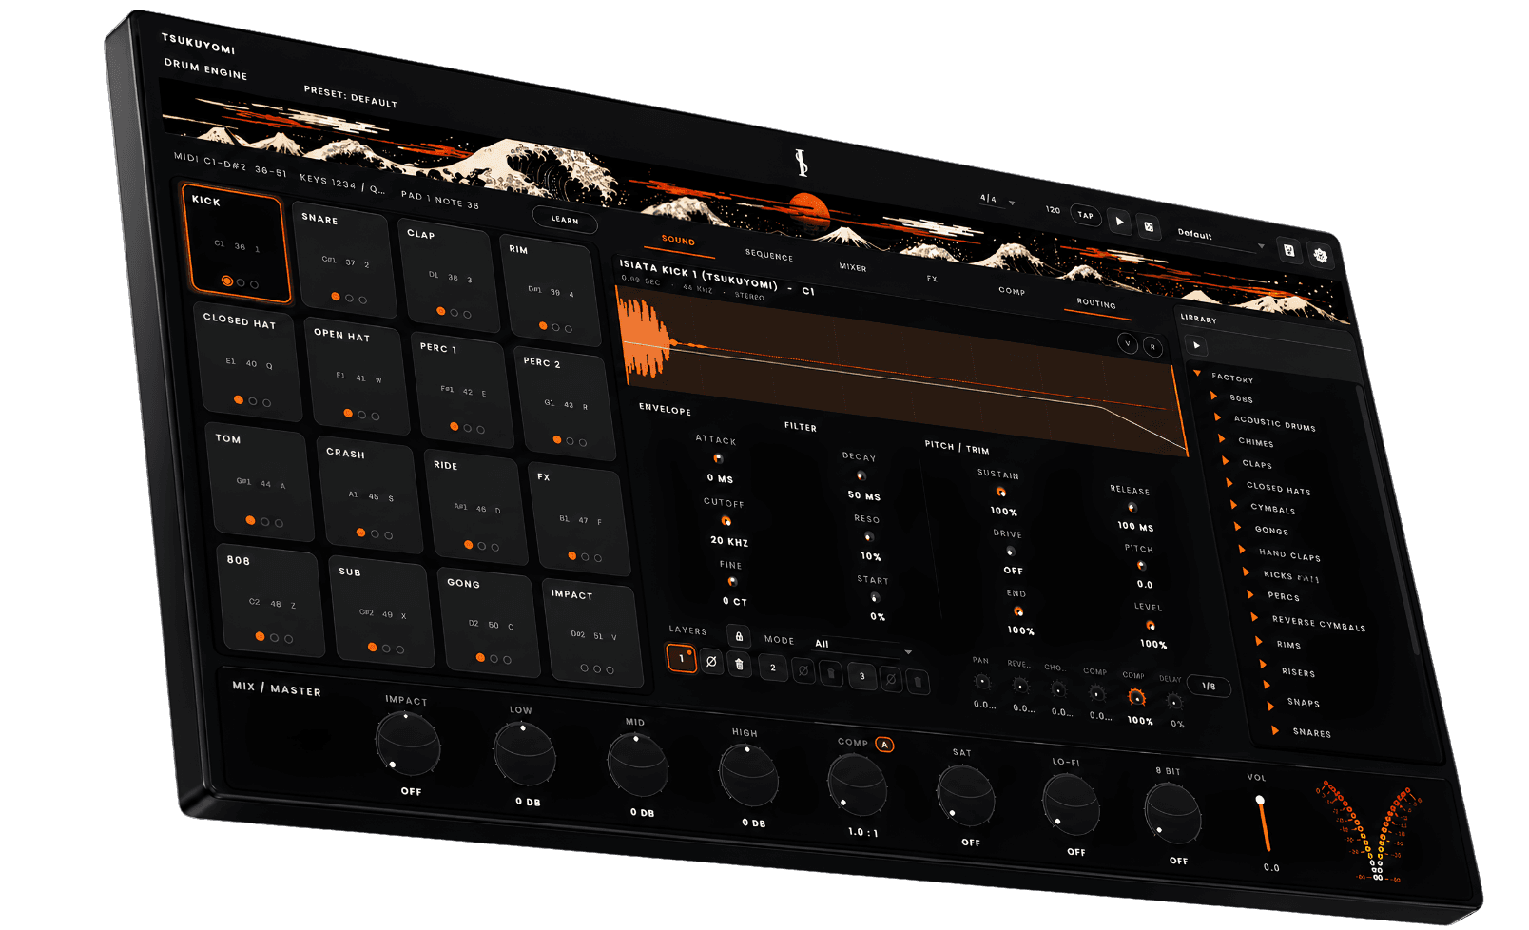The image size is (1529, 930).
Task: Expand the Acoustic Drums folder
Action: point(1217,417)
